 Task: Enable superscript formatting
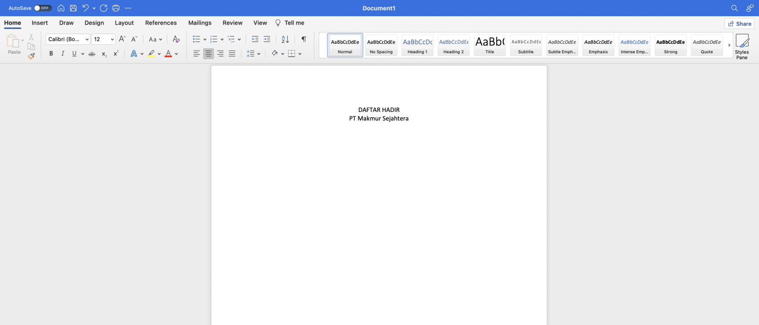point(115,53)
